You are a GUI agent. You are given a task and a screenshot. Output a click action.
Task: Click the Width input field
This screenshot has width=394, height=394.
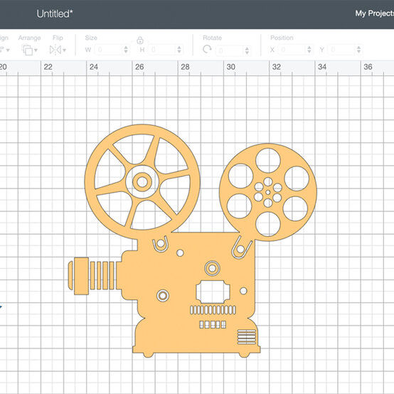110,50
